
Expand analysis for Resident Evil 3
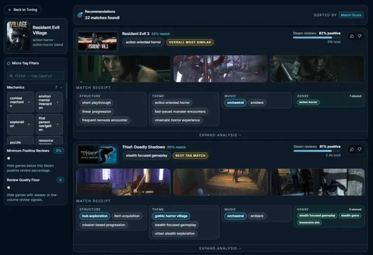point(220,135)
